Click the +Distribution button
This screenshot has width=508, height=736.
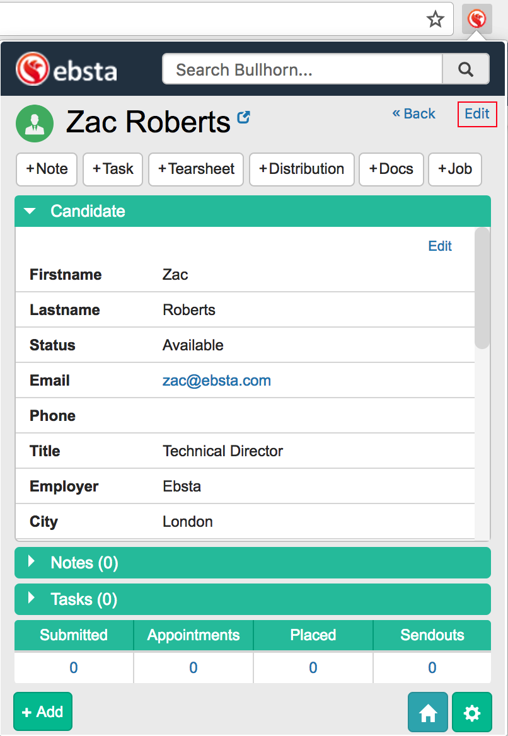click(301, 169)
